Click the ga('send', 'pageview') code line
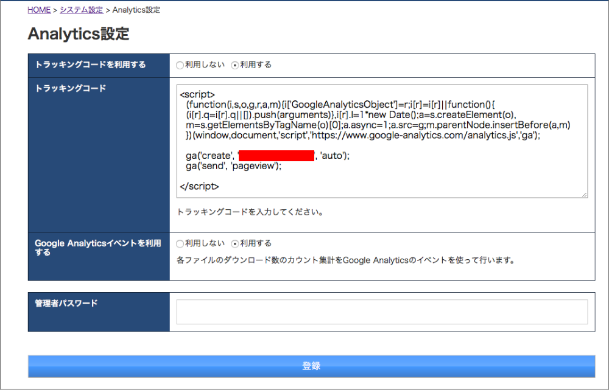Screen dimensions: 609x390 click(233, 166)
